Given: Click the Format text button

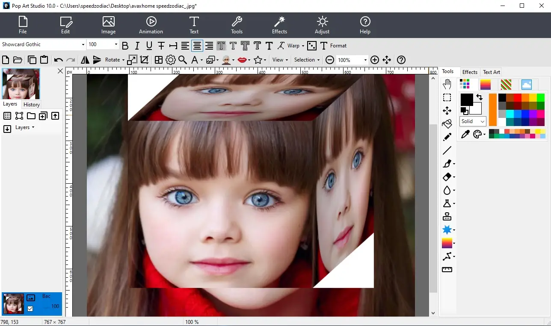Looking at the screenshot, I should coord(333,45).
